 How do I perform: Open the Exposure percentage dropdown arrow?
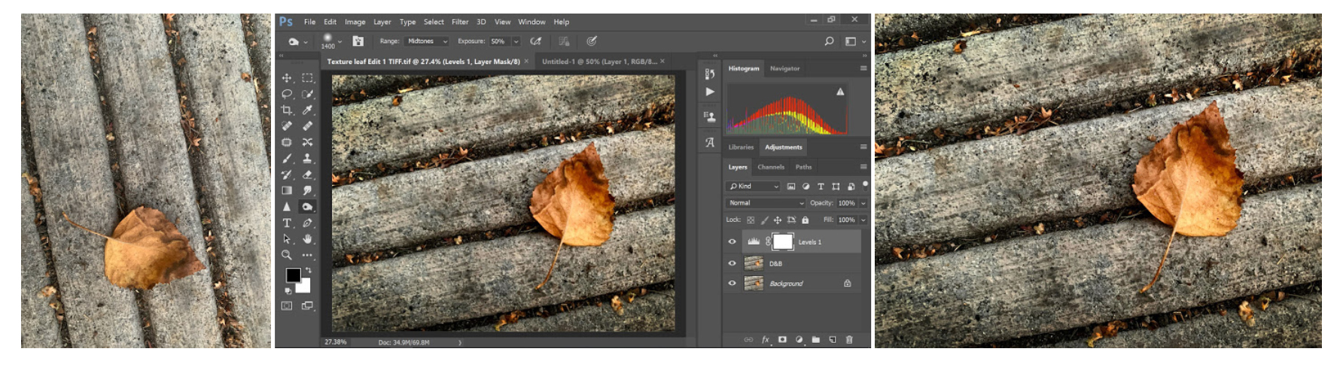click(516, 41)
